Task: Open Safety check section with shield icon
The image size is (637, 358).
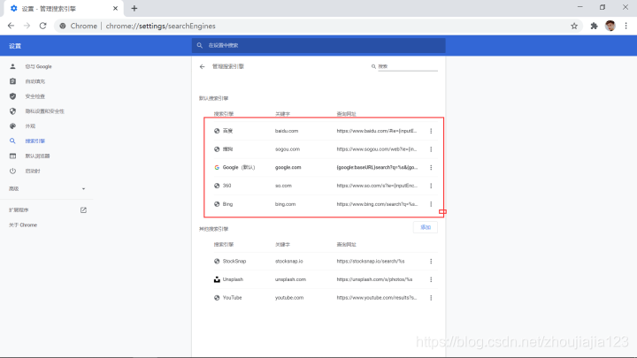Action: tap(35, 96)
